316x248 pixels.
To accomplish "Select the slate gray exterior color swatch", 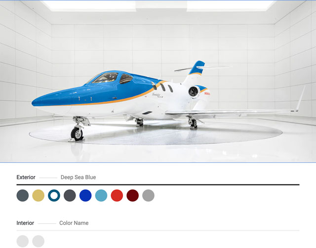I will tap(23, 195).
